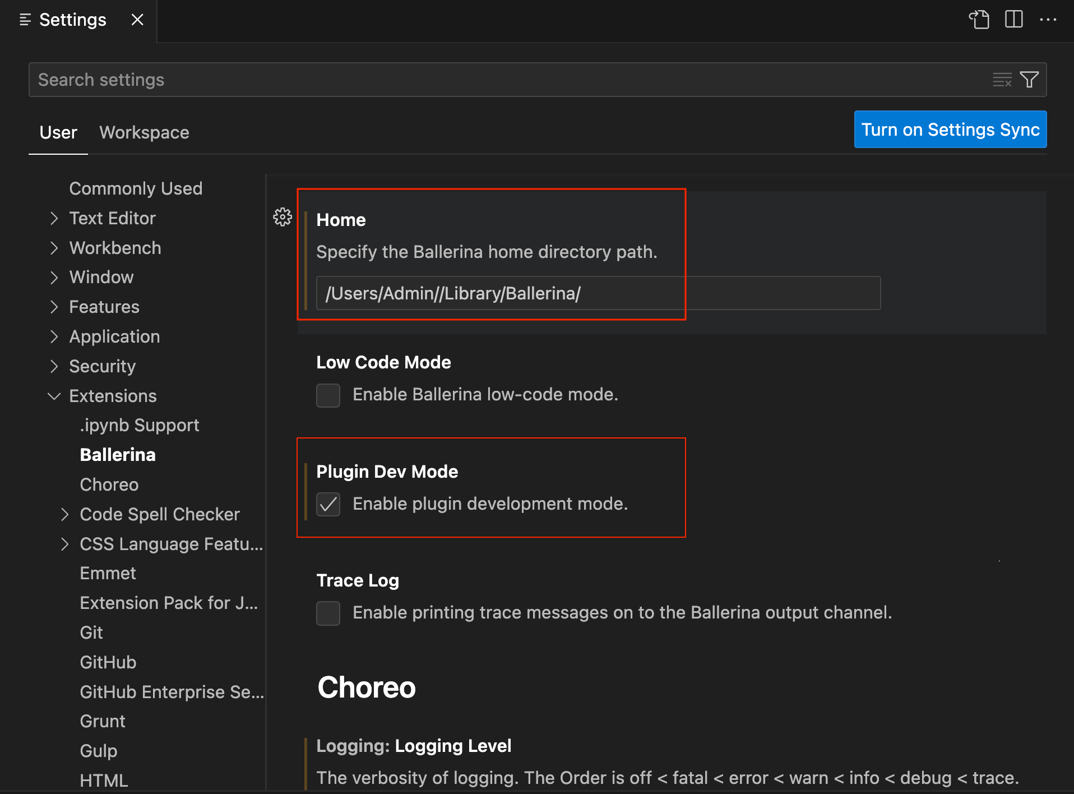Select GitHub extension settings
The height and width of the screenshot is (794, 1074).
coord(108,662)
